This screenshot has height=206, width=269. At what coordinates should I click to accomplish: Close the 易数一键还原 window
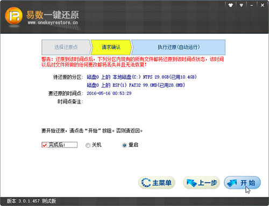263,5
